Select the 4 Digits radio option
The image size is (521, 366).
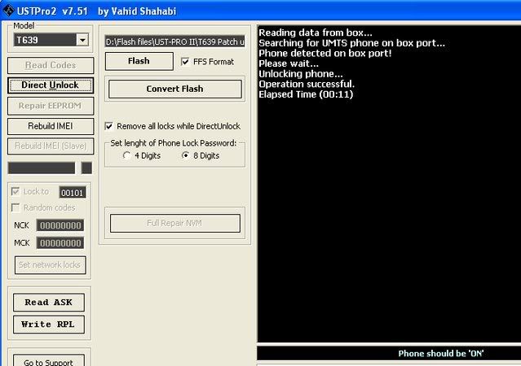pos(126,155)
